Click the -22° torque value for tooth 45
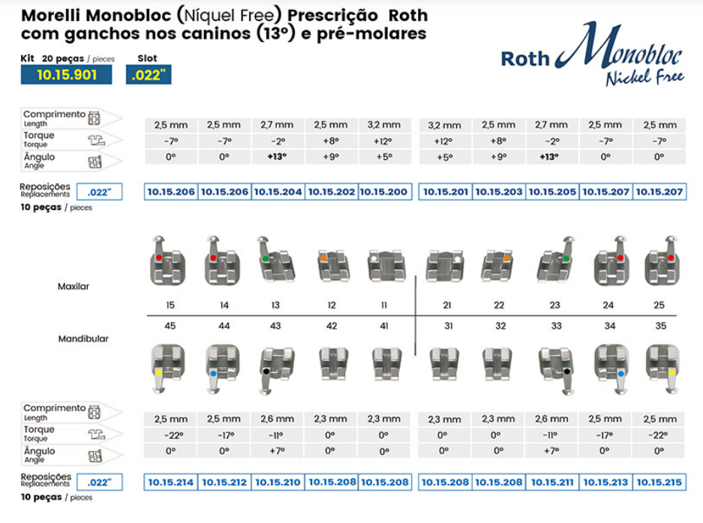The height and width of the screenshot is (523, 703). pos(173,435)
